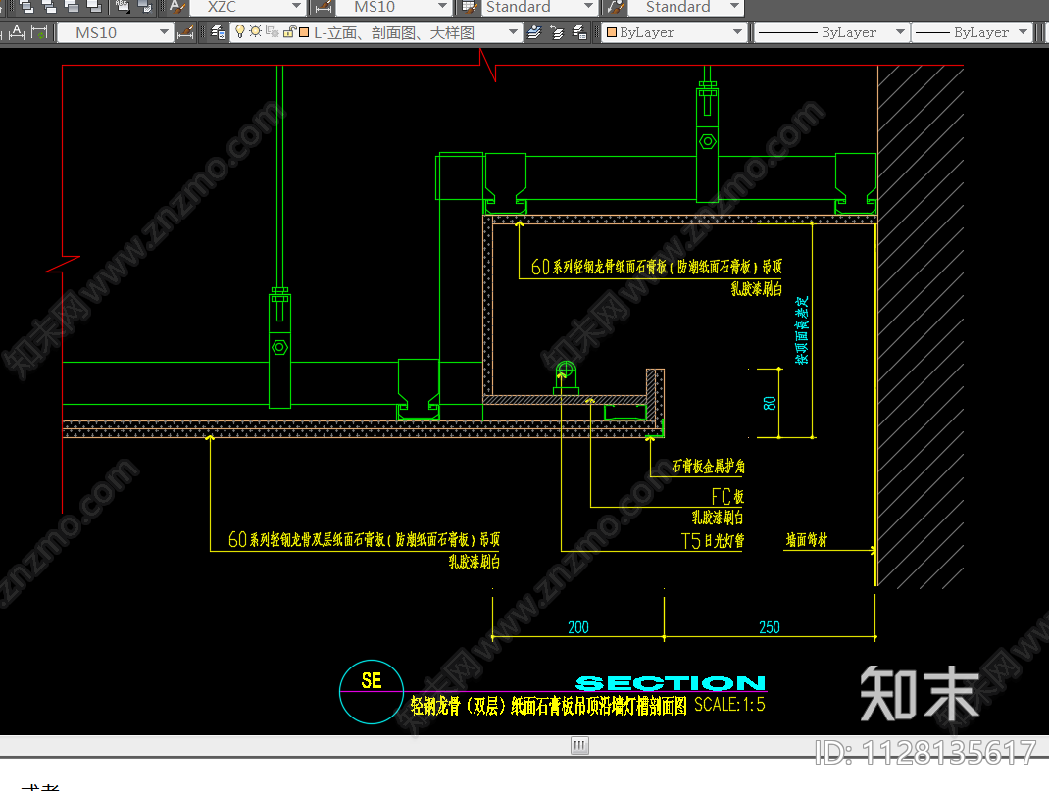Click the layer color square in layer box

point(304,32)
